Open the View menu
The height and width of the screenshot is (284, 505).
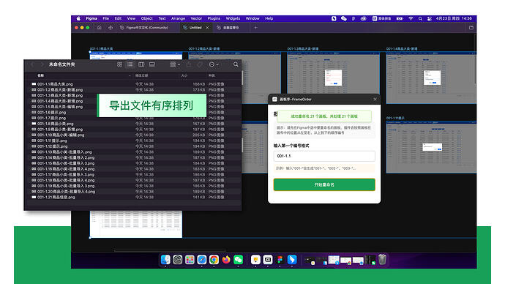tap(131, 19)
